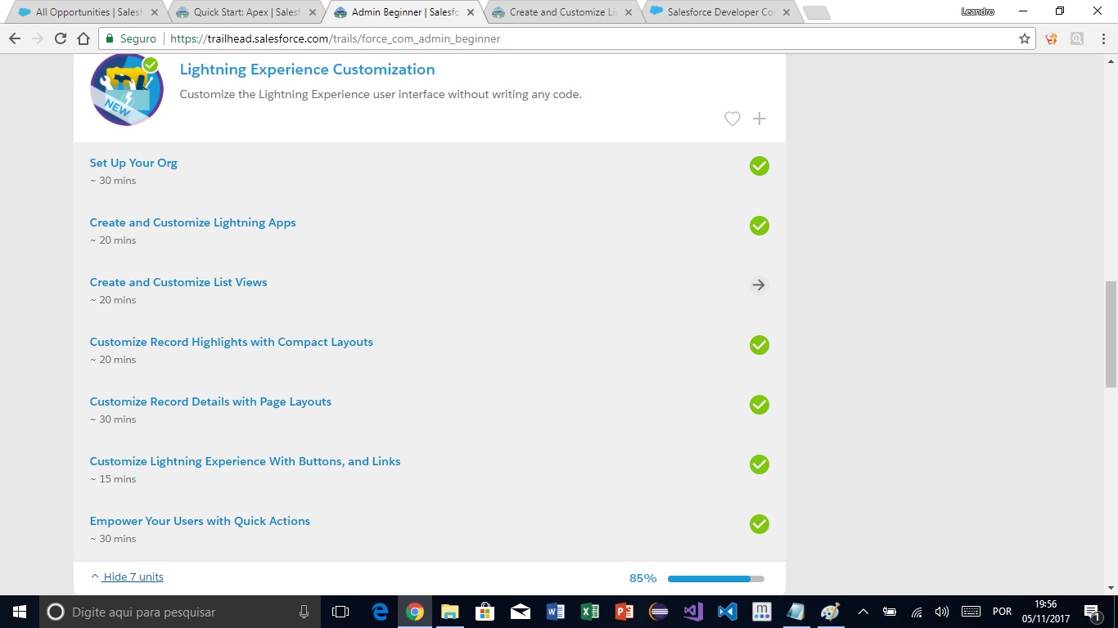Click the checkmark for Compact Layouts unit
Screen dimensions: 1118x628
pyautogui.click(x=760, y=345)
